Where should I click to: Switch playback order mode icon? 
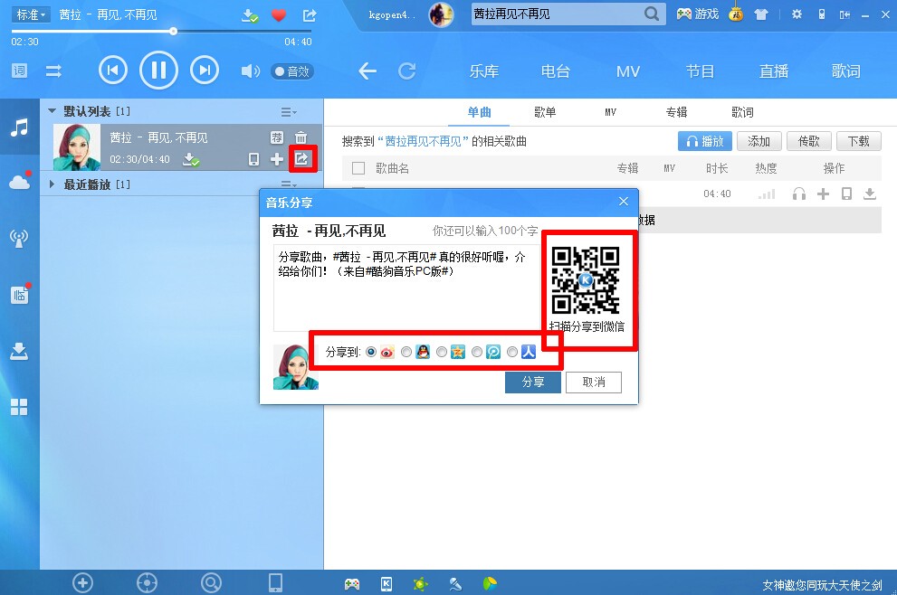53,71
